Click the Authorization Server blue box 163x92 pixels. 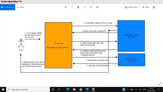coord(131,36)
